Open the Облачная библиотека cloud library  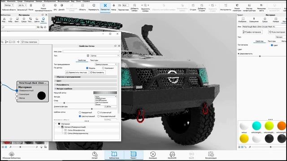click(x=11, y=155)
